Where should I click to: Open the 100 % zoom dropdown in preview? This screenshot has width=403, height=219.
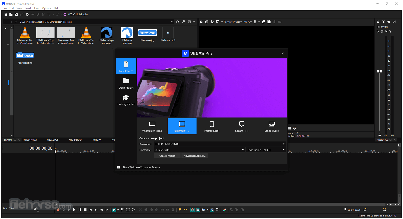[247, 22]
